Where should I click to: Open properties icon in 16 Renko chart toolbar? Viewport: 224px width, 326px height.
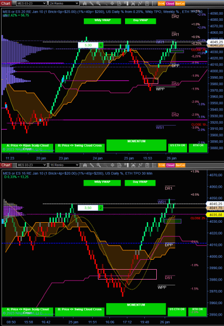[147, 165]
